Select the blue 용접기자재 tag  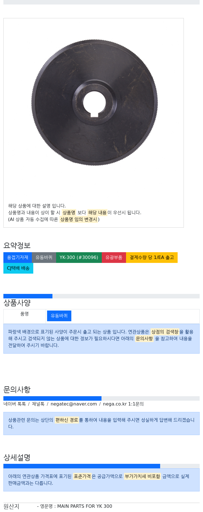pyautogui.click(x=17, y=258)
